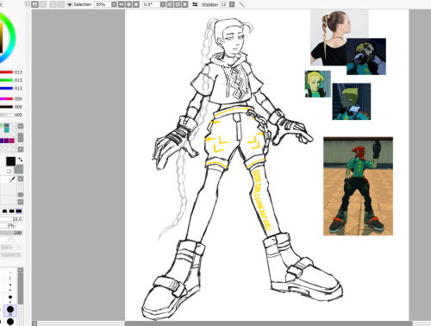This screenshot has height=326, width=431.
Task: Click the min size 0% slider
Action: point(8,226)
